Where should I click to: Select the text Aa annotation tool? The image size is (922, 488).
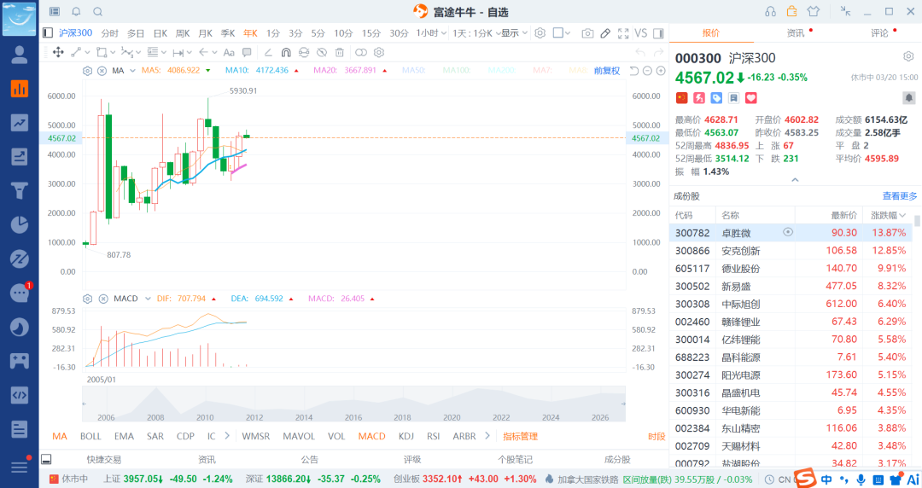coord(230,52)
